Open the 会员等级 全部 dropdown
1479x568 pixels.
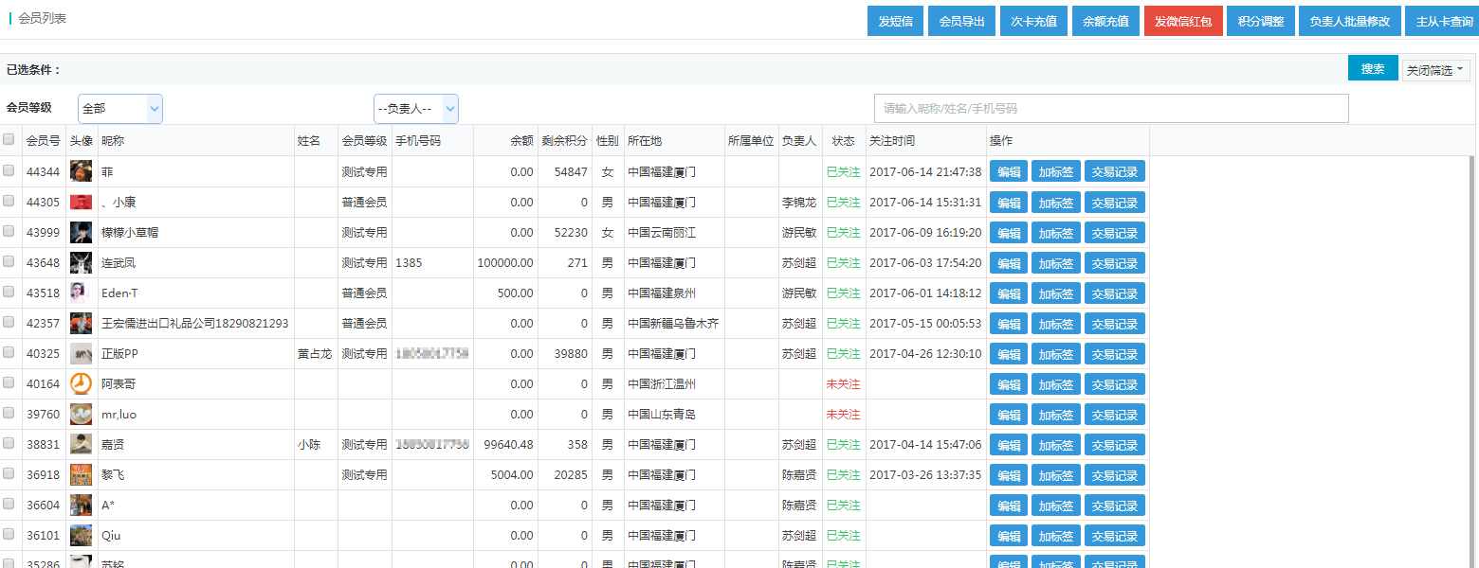point(120,109)
